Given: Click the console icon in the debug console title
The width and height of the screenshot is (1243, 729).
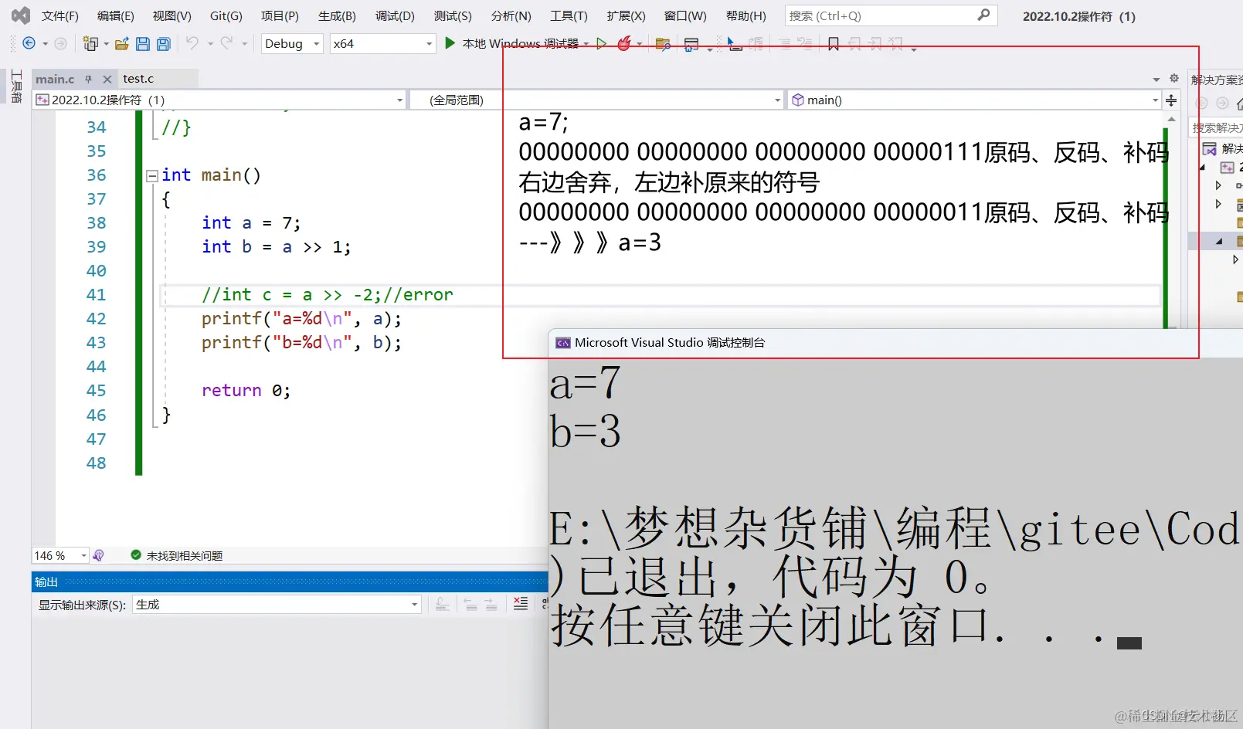Looking at the screenshot, I should [x=563, y=343].
